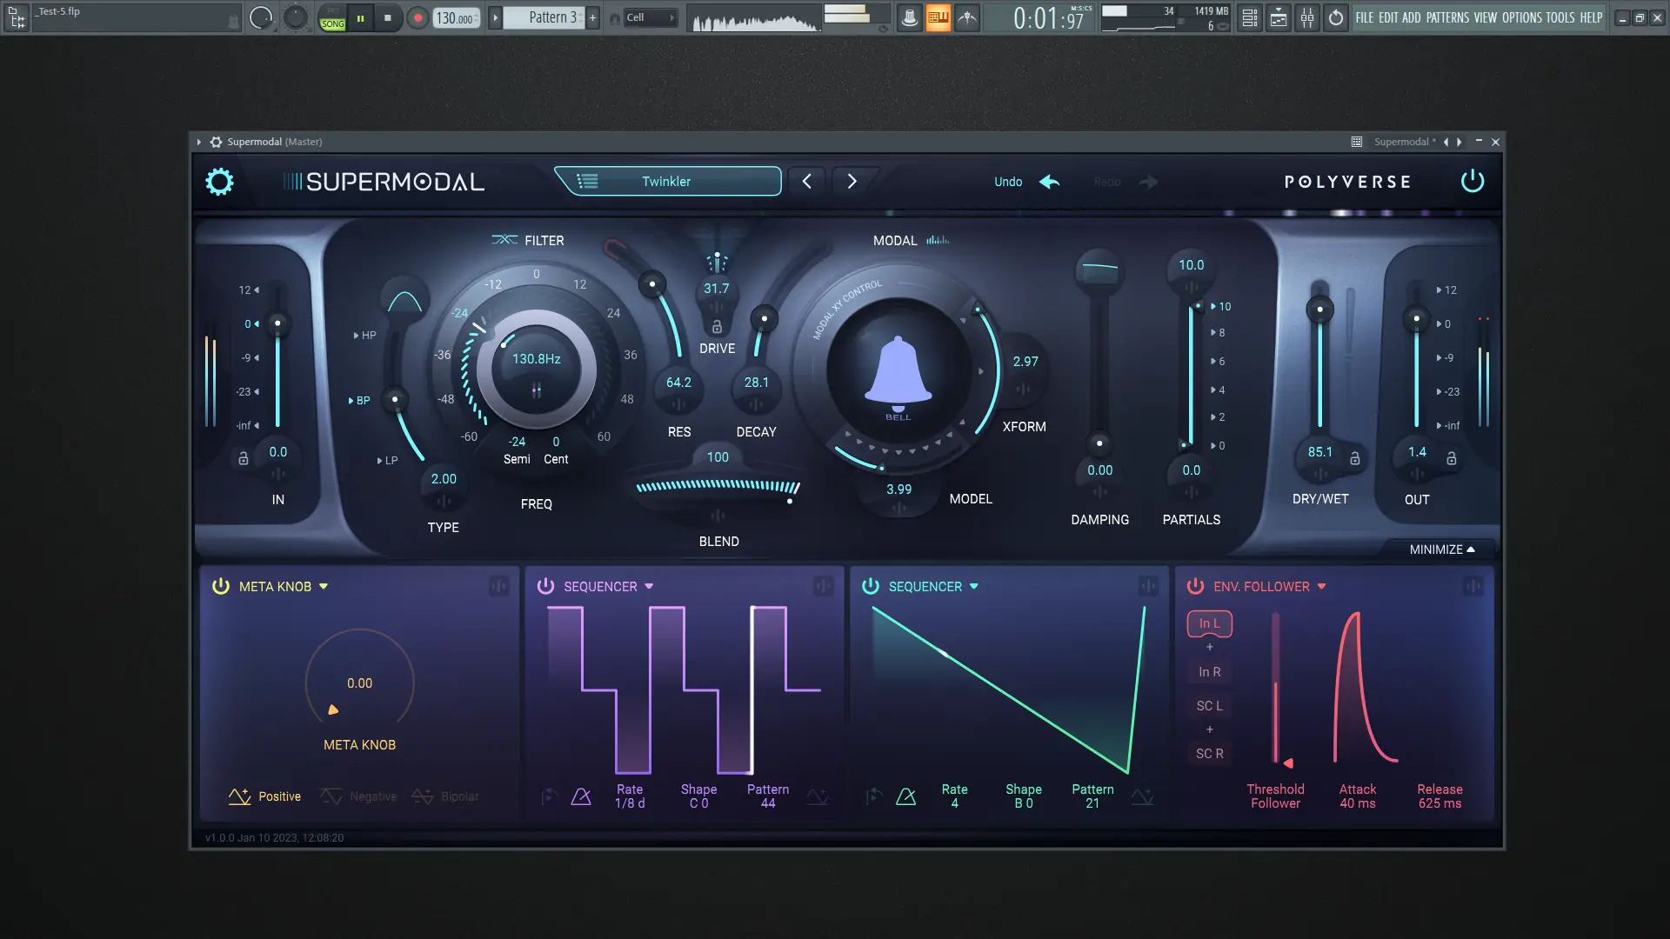Click the FL Studio record button
The width and height of the screenshot is (1670, 939).
[x=417, y=17]
